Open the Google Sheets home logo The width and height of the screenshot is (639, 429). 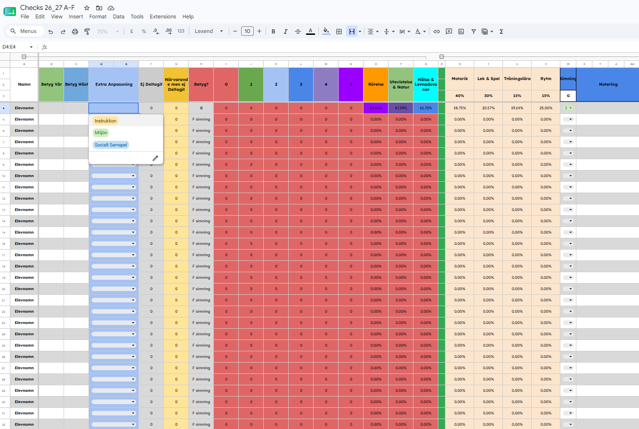tap(10, 12)
